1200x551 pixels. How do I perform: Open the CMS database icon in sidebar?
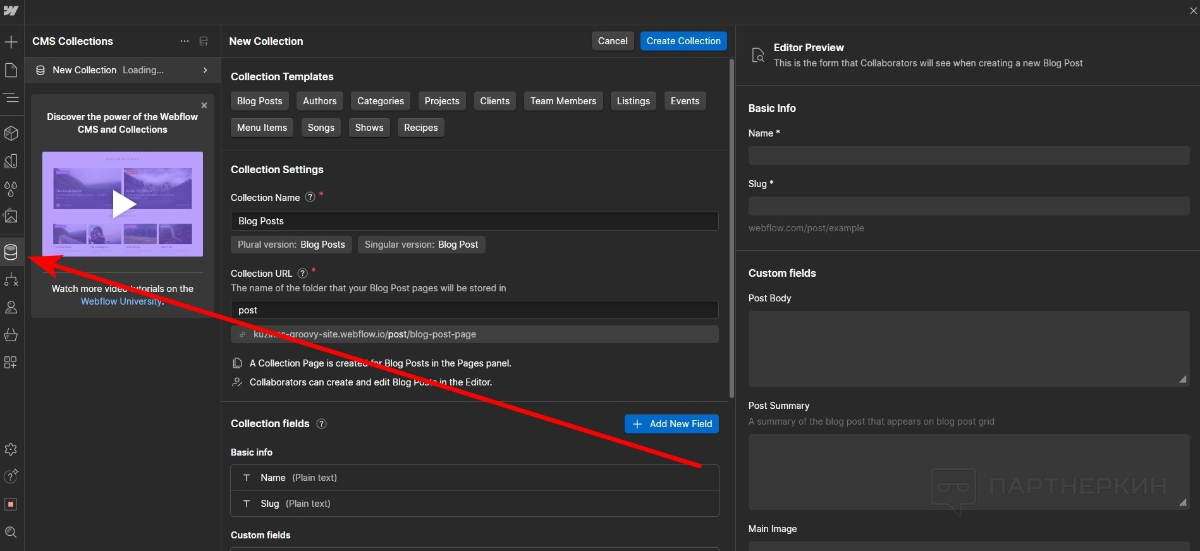tap(11, 252)
